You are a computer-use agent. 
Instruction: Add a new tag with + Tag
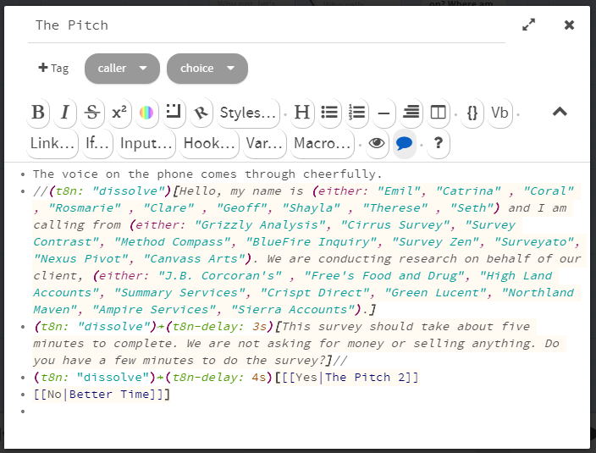(x=53, y=68)
